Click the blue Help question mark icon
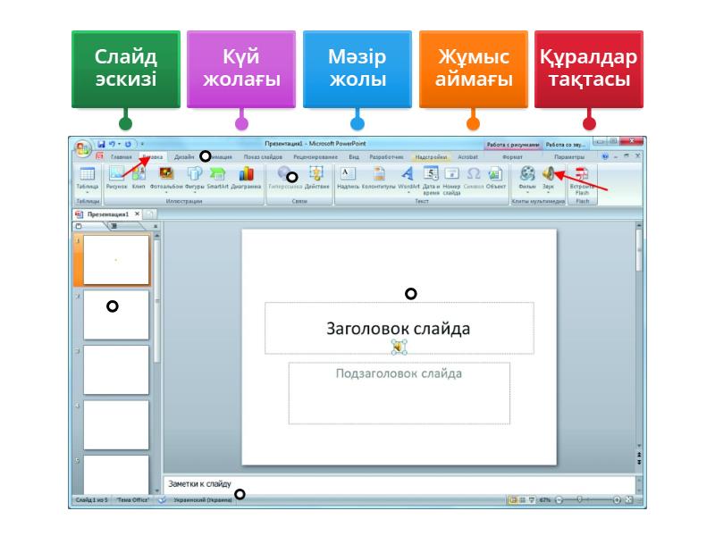Screen dimensions: 715x536 coord(605,156)
